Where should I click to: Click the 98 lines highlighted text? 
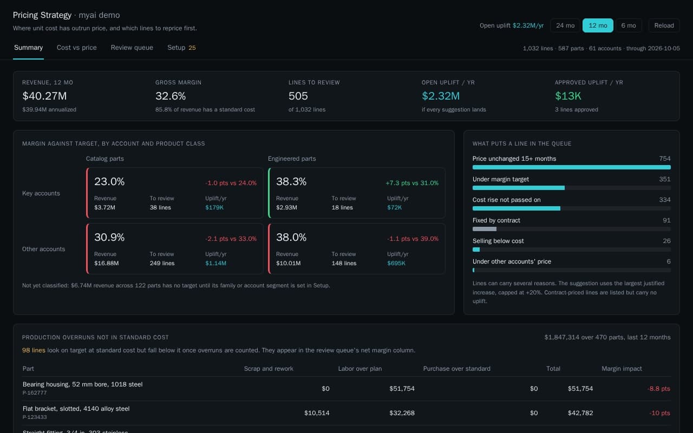tap(34, 350)
